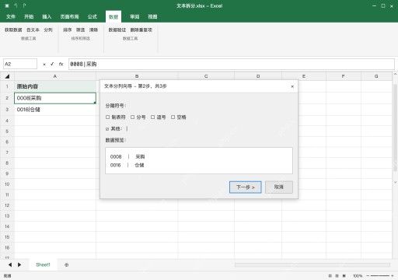Screen dimensions: 398x280
Task: Click the save icon in the title bar
Action: pos(7,5)
